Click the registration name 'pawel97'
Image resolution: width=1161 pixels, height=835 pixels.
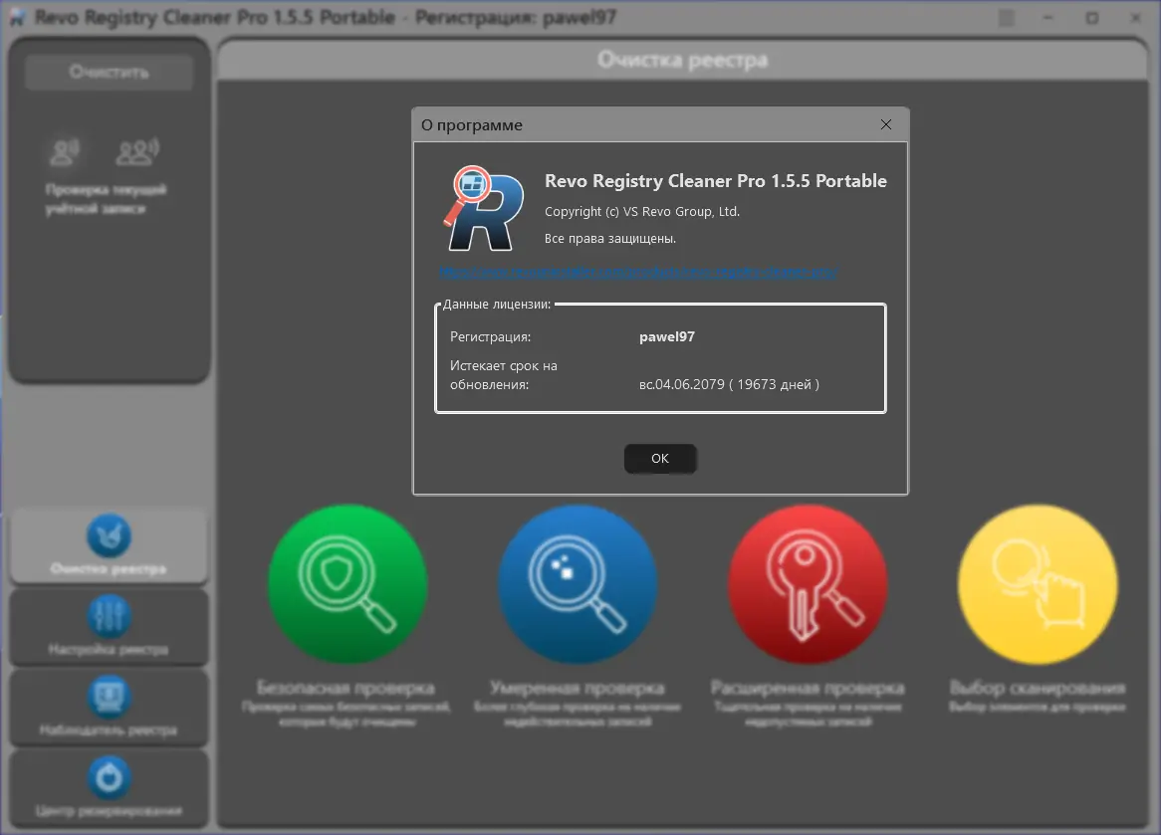(666, 336)
